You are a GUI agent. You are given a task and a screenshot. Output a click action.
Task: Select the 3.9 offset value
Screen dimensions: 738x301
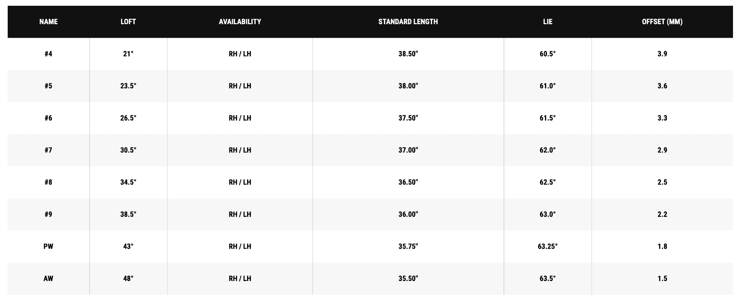662,54
